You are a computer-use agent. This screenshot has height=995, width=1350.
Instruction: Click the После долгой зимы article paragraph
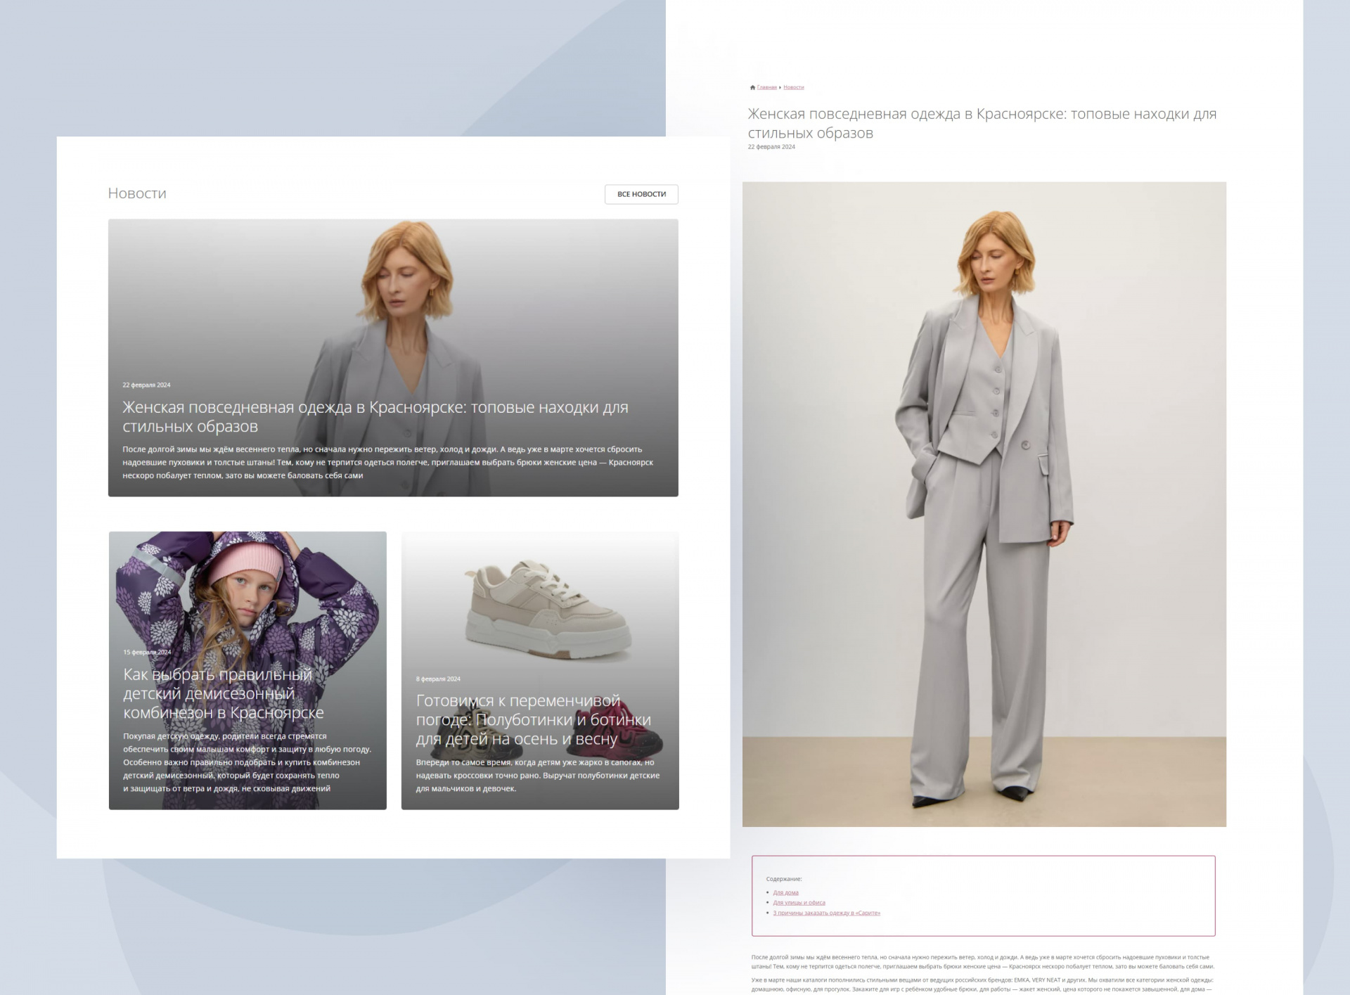click(982, 961)
